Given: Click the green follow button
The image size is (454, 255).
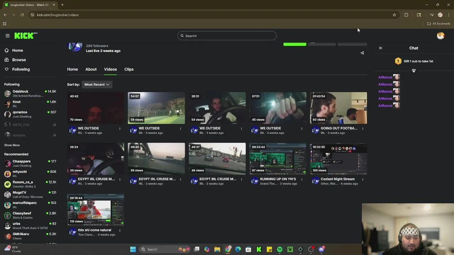Looking at the screenshot, I should [x=295, y=44].
